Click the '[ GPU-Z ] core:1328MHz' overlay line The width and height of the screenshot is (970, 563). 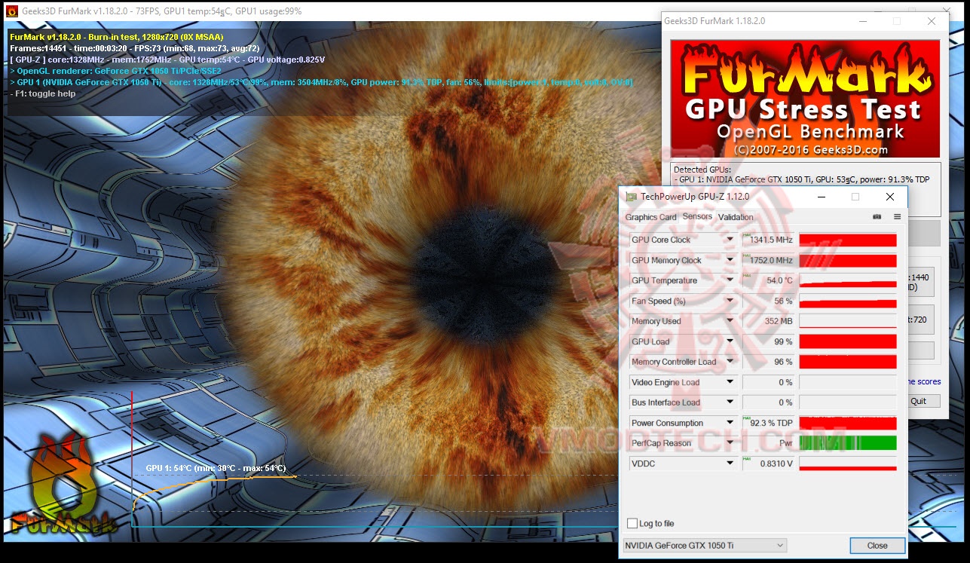tap(168, 60)
